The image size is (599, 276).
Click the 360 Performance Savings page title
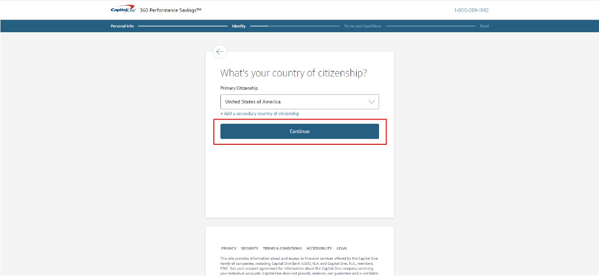coord(170,10)
